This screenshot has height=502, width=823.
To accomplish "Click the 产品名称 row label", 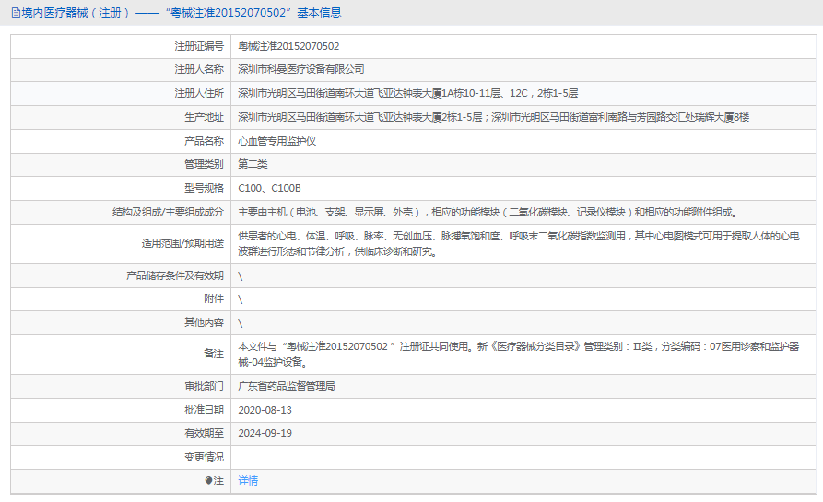I will click(204, 141).
